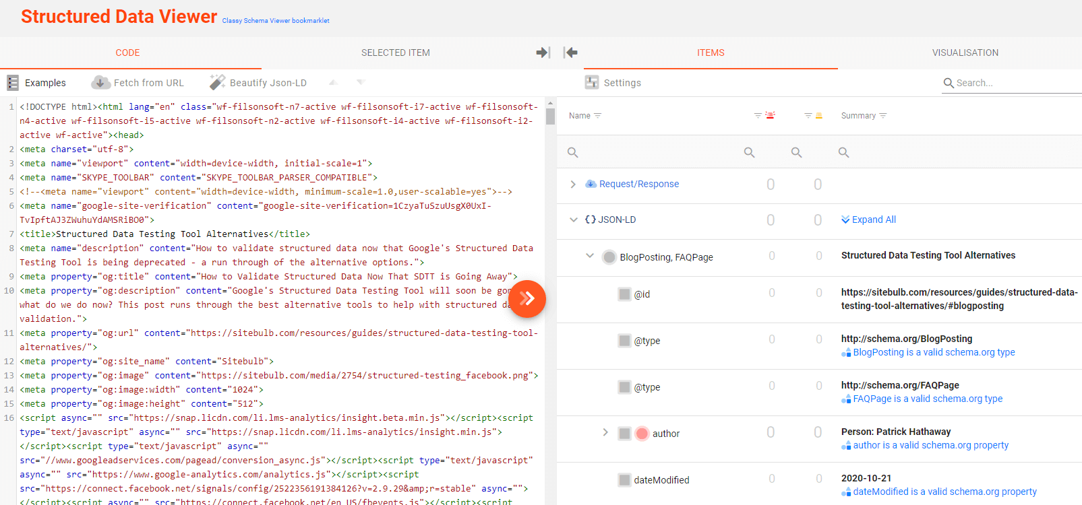Expand the Request/Response row
The width and height of the screenshot is (1082, 505).
(x=573, y=184)
